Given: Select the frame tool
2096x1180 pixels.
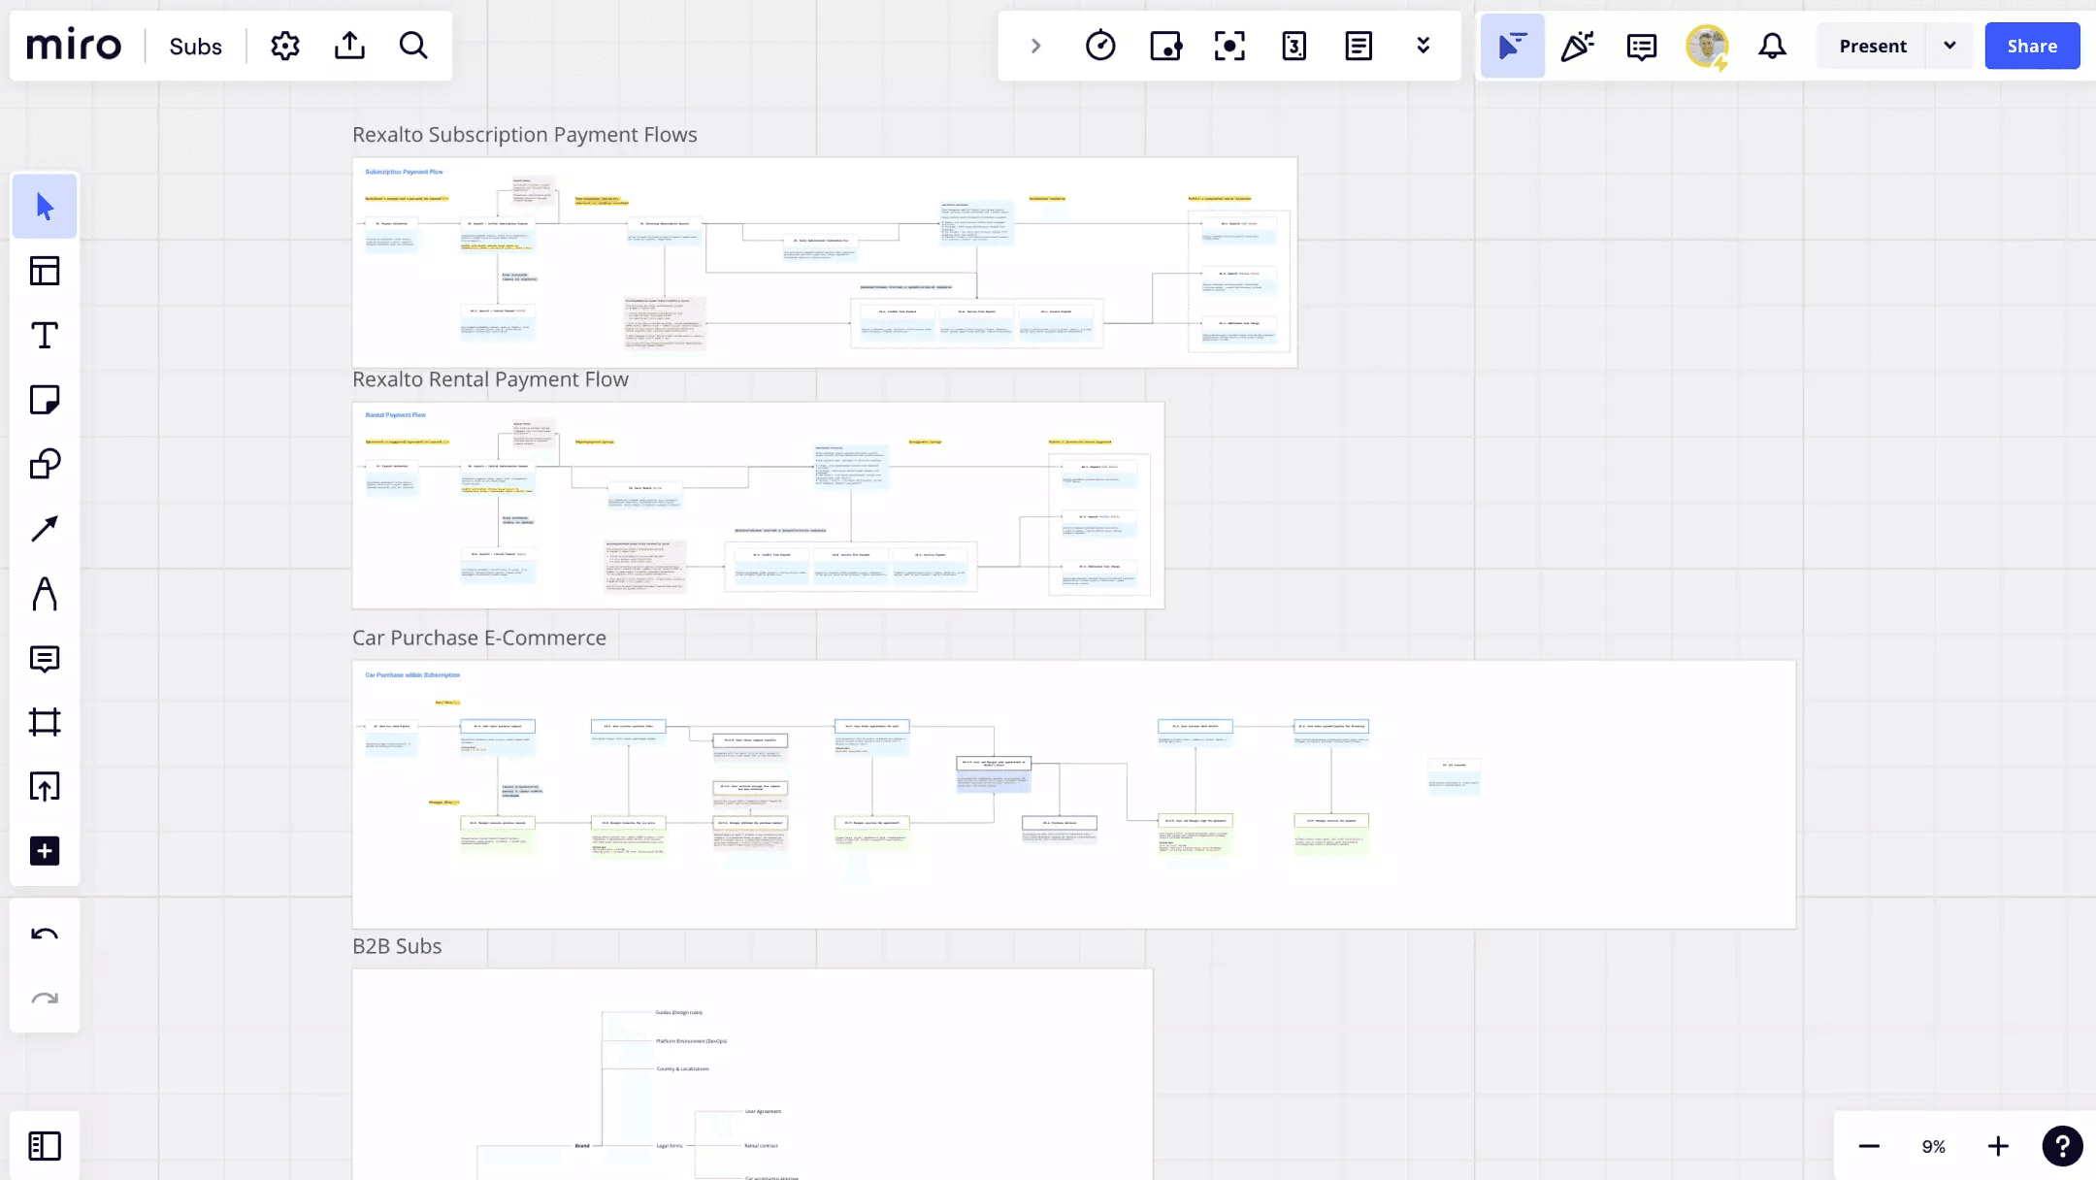Looking at the screenshot, I should coord(45,722).
